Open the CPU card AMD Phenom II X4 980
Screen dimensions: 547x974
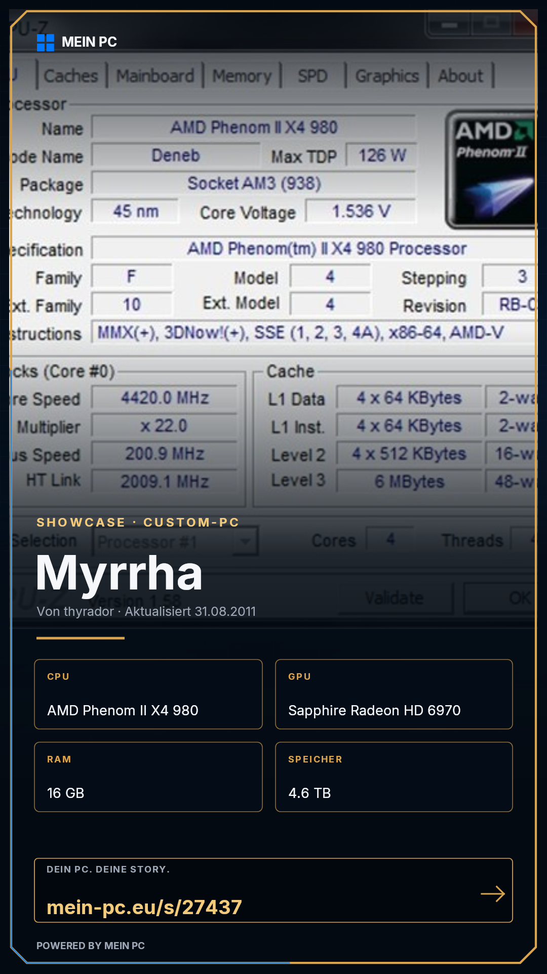tap(148, 694)
